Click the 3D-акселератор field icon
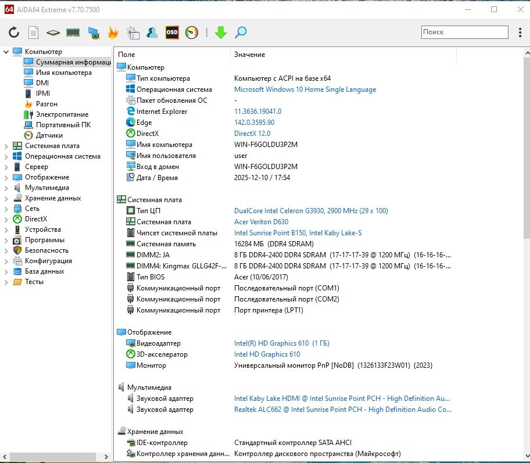Viewport: 530px width, 463px height. [131, 354]
